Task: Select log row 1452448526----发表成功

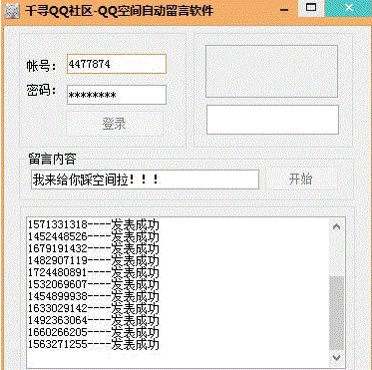Action: pos(94,237)
